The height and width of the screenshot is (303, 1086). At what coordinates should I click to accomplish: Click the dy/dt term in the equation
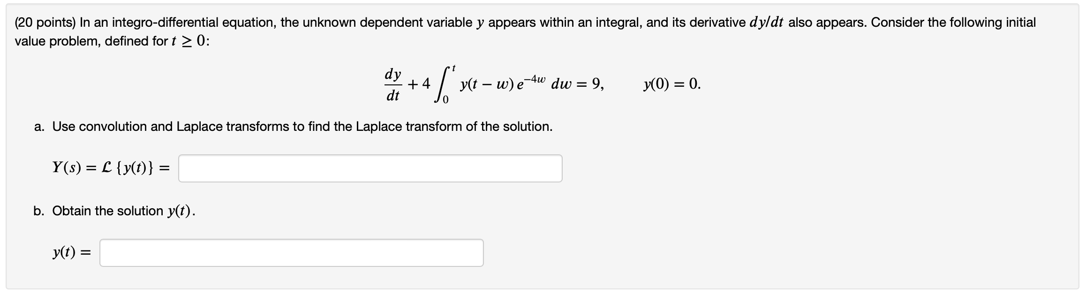point(393,84)
